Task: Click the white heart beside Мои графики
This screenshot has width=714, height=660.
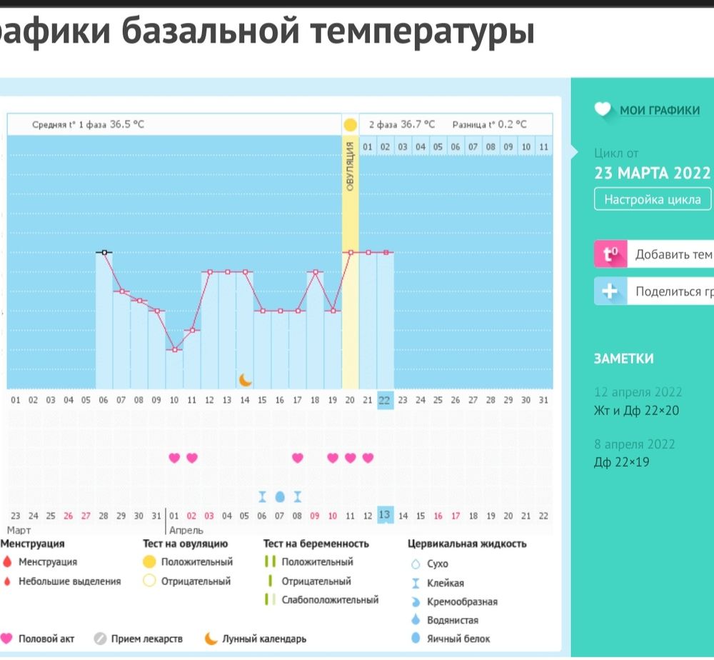Action: (603, 110)
